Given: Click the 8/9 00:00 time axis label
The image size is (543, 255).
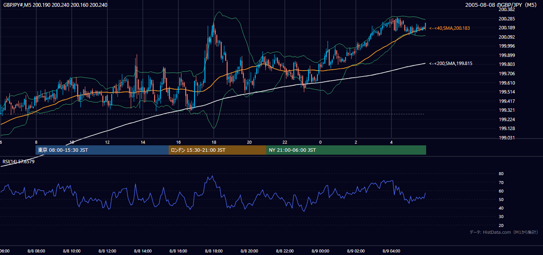Looking at the screenshot, I should (x=320, y=251).
